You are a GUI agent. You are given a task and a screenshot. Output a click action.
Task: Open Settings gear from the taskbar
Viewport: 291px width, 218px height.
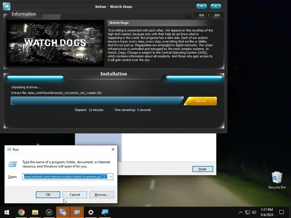tap(91, 212)
